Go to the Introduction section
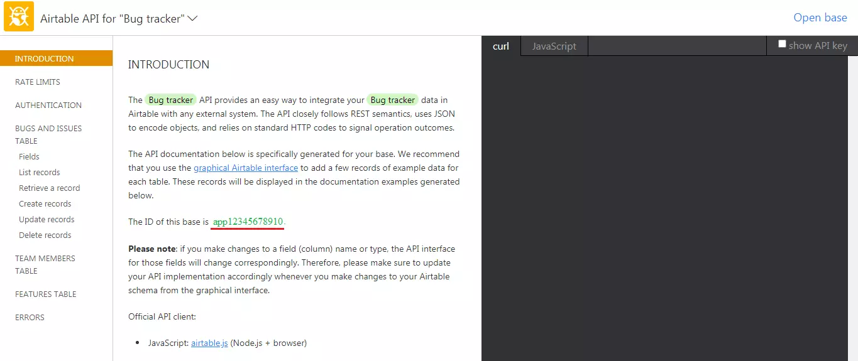 [45, 58]
